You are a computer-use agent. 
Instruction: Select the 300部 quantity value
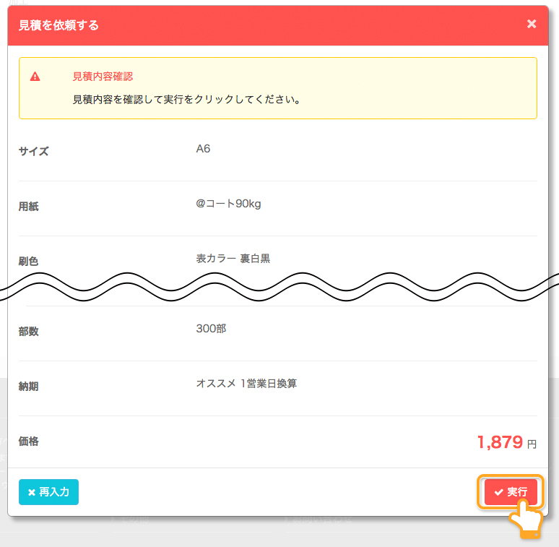[211, 328]
